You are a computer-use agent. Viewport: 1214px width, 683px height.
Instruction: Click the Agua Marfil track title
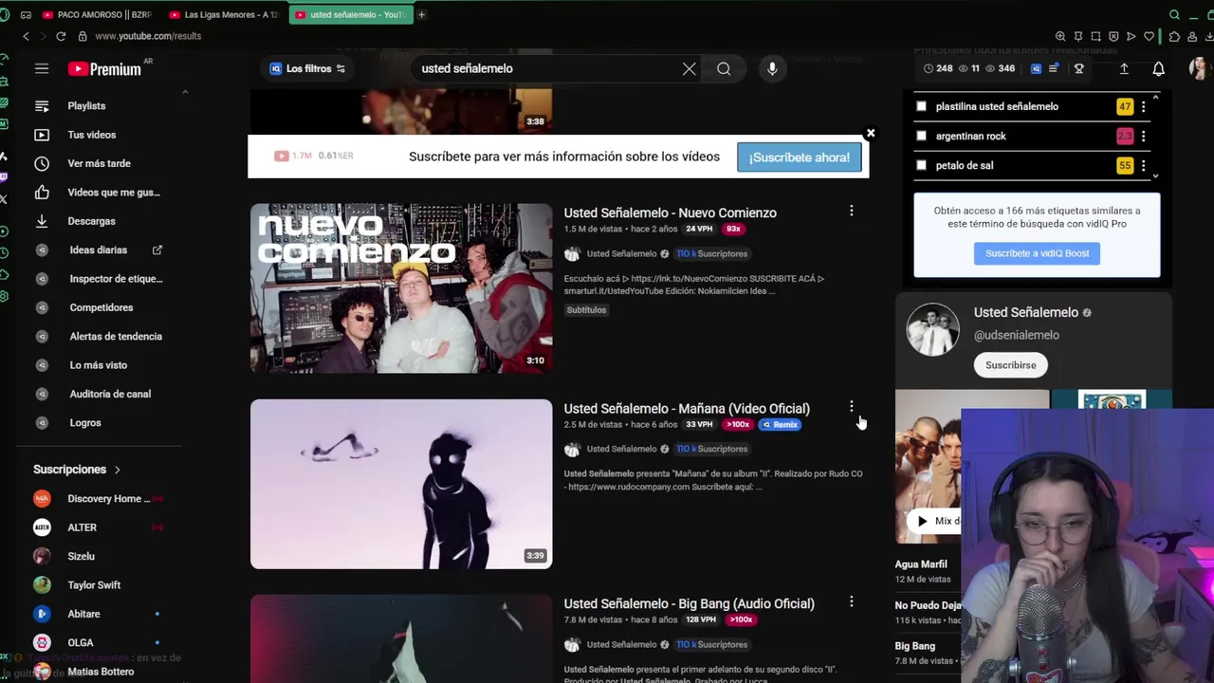pos(921,564)
